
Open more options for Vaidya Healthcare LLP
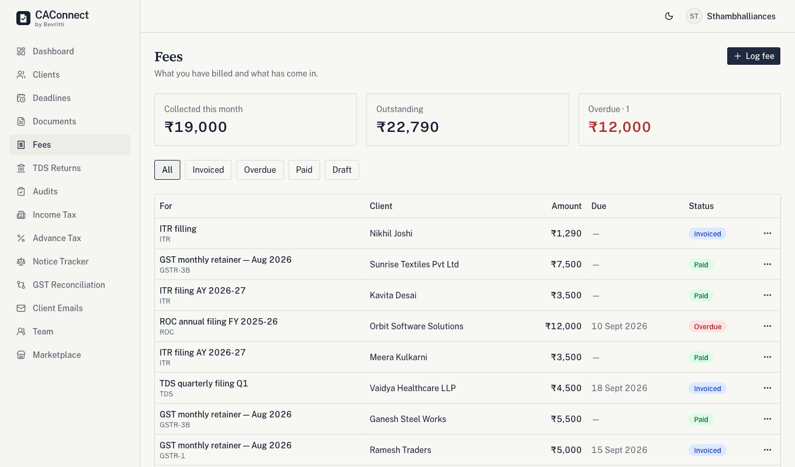[768, 388]
